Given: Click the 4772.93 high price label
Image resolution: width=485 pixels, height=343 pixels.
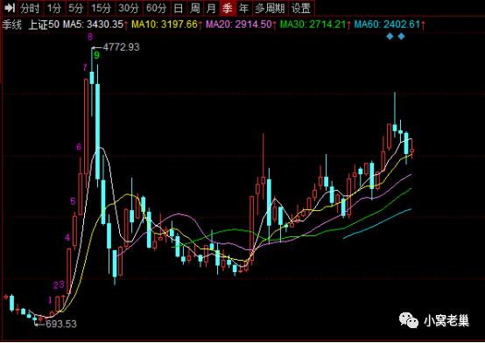Looking at the screenshot, I should point(121,47).
